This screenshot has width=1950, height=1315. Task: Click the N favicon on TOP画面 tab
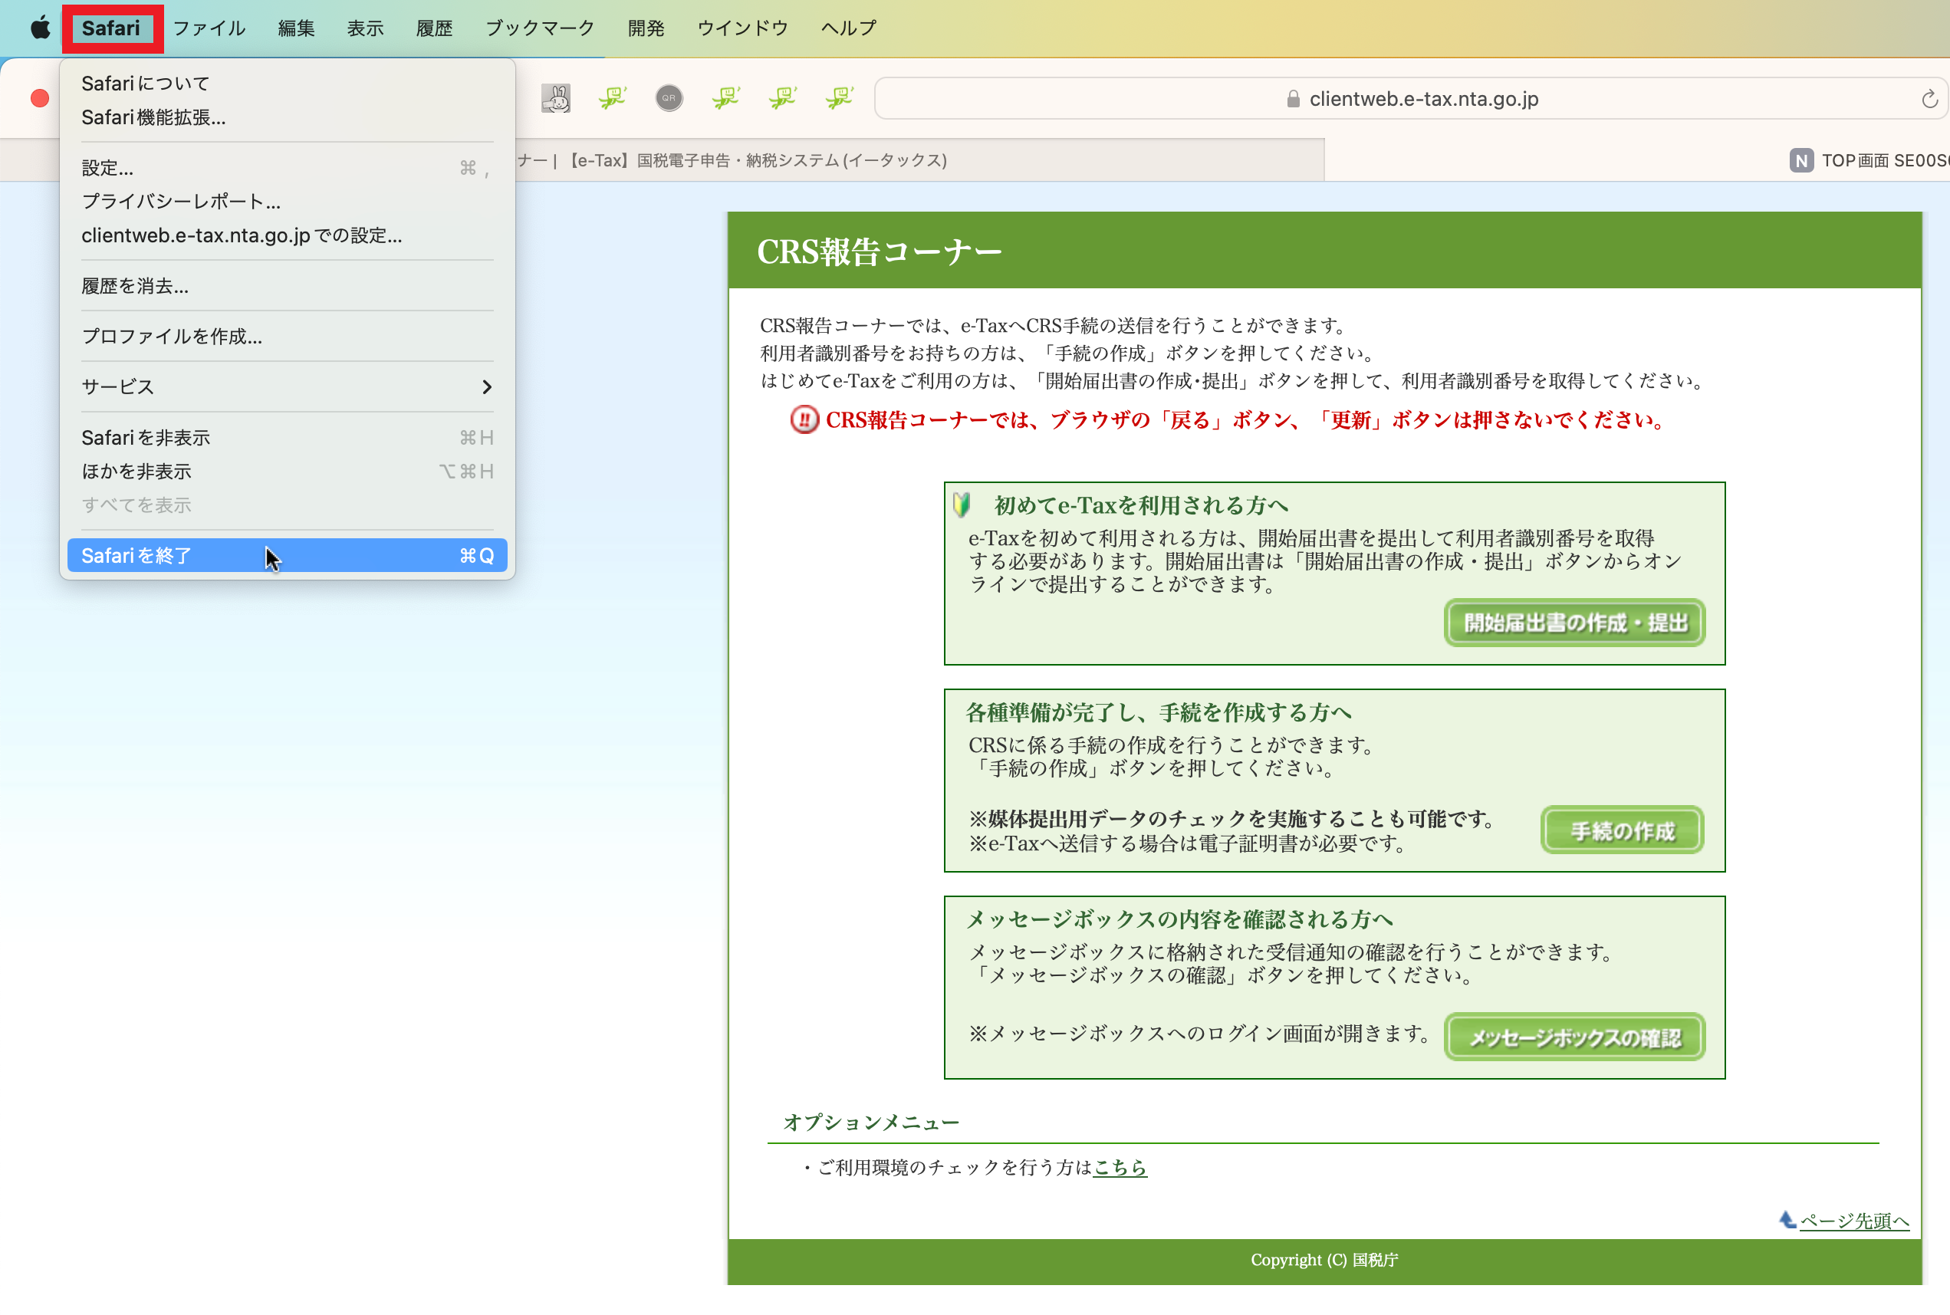tap(1800, 160)
